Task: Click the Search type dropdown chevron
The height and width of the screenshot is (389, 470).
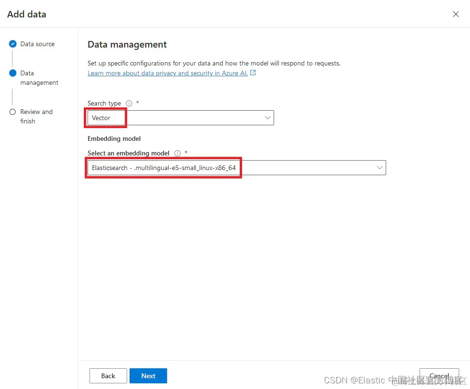Action: (267, 118)
